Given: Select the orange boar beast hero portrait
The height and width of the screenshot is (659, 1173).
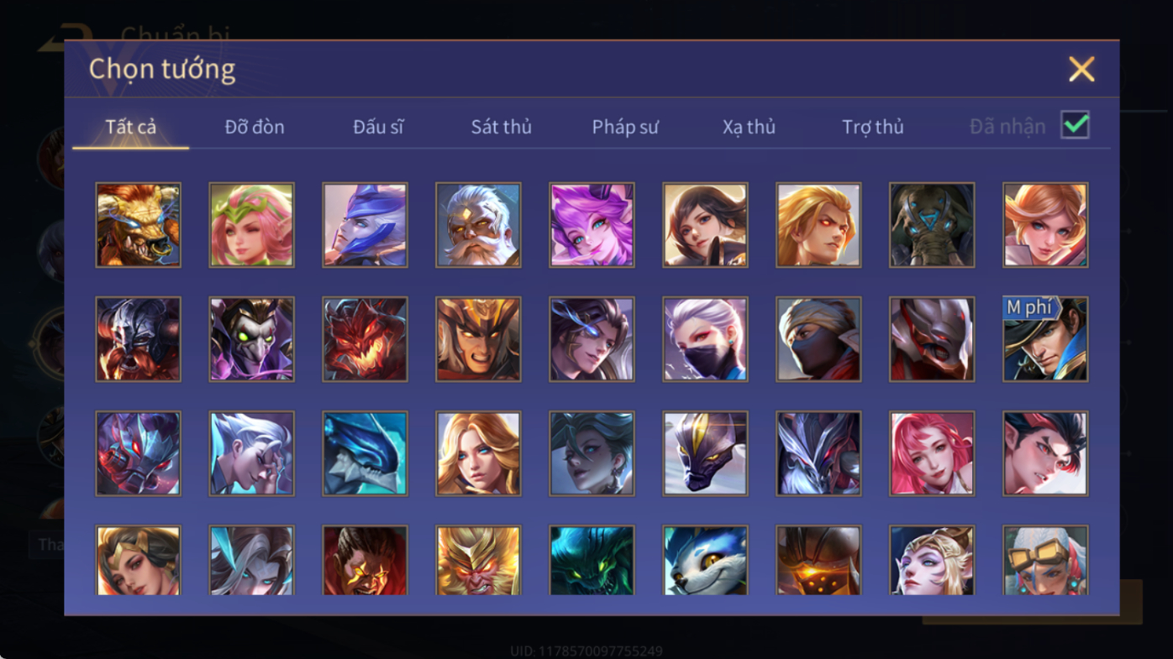Looking at the screenshot, I should click(138, 225).
